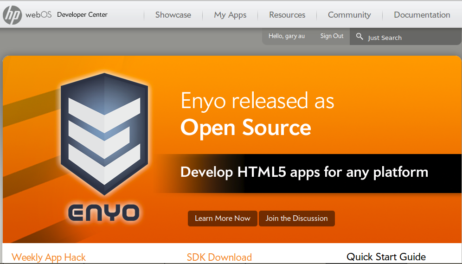Click the search magnifier icon
This screenshot has height=264, width=462.
point(359,37)
